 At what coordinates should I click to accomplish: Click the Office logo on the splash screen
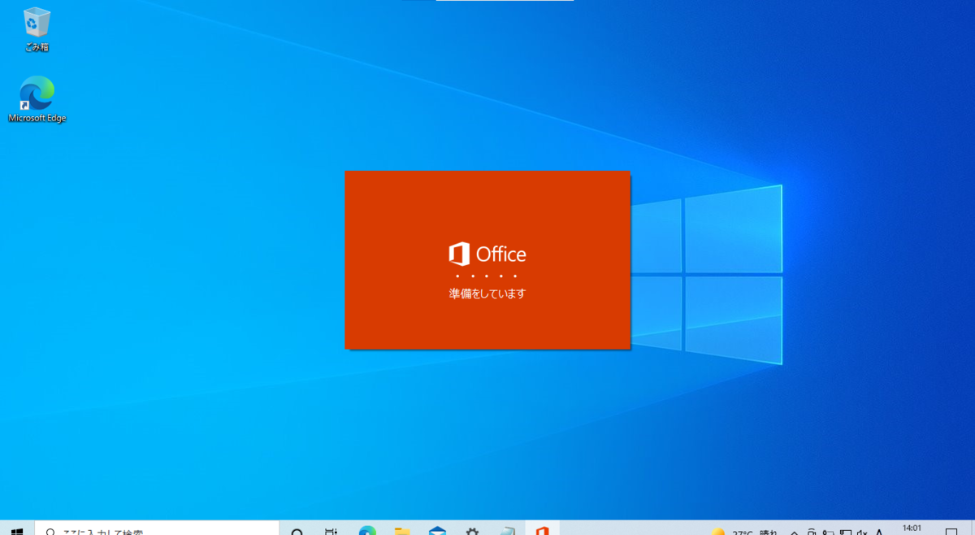[487, 254]
